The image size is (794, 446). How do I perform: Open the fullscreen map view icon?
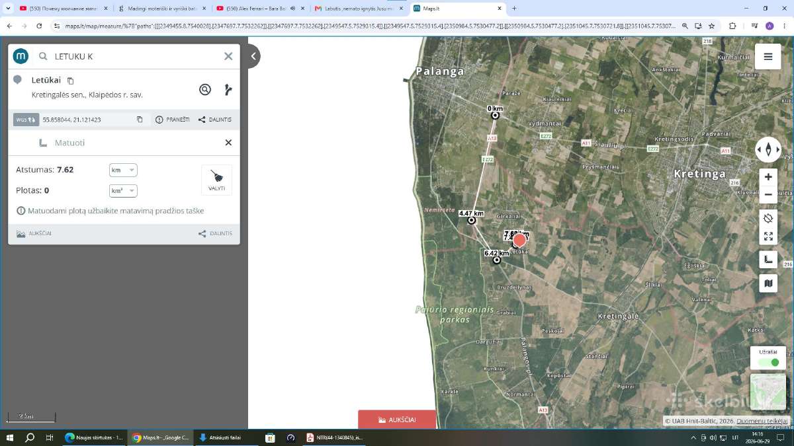768,236
